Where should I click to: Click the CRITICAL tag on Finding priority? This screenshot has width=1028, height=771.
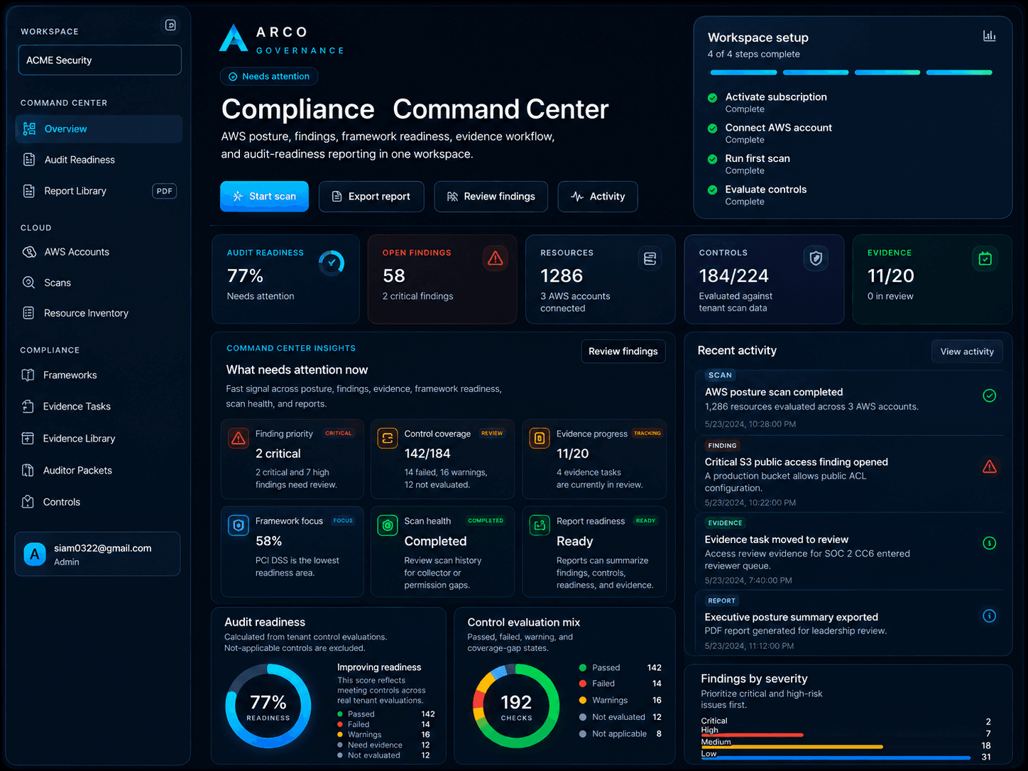tap(339, 433)
